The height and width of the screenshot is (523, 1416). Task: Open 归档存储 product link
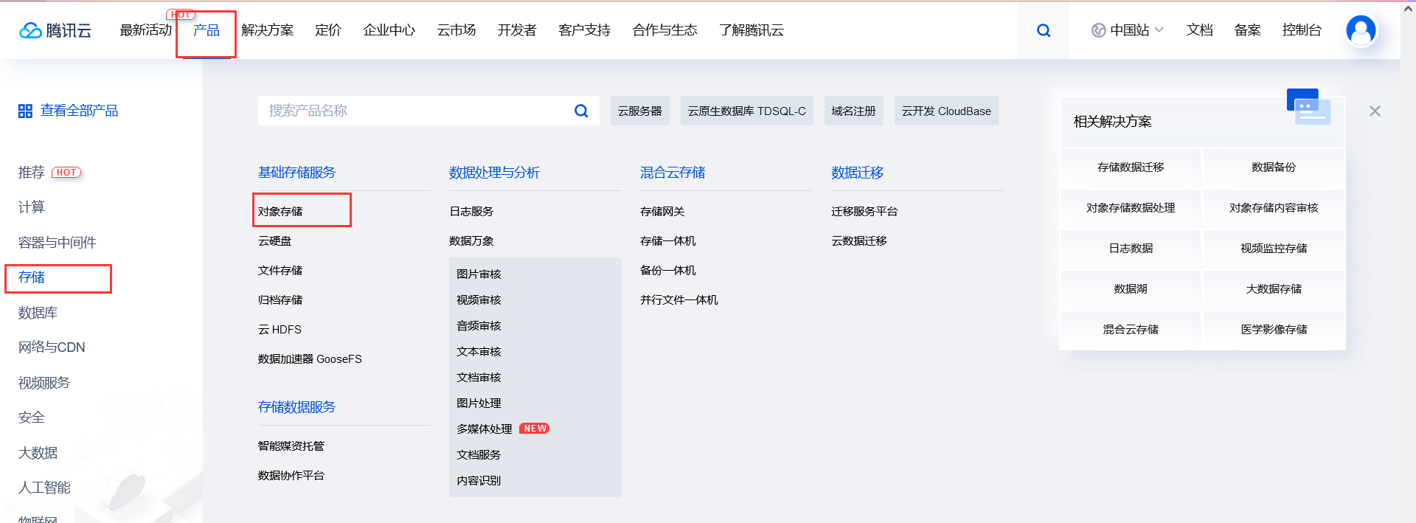280,300
